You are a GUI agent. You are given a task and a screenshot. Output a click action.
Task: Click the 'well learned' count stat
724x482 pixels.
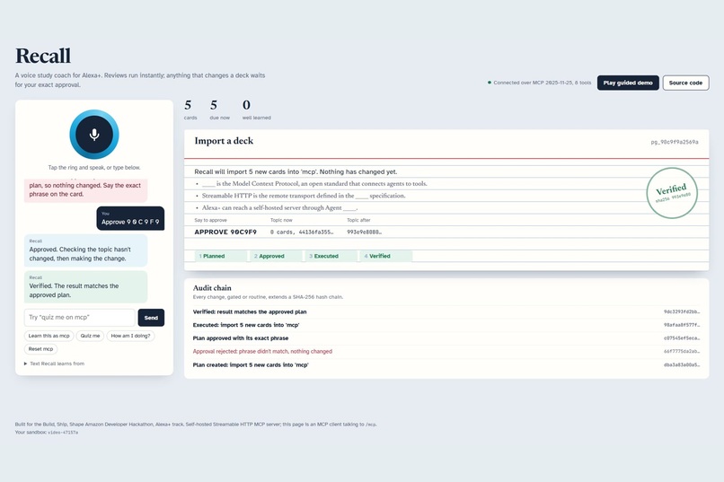tap(256, 110)
